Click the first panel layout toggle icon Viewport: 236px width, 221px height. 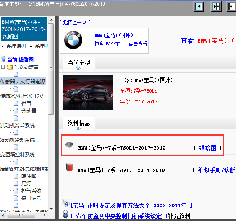pyautogui.click(x=199, y=7)
